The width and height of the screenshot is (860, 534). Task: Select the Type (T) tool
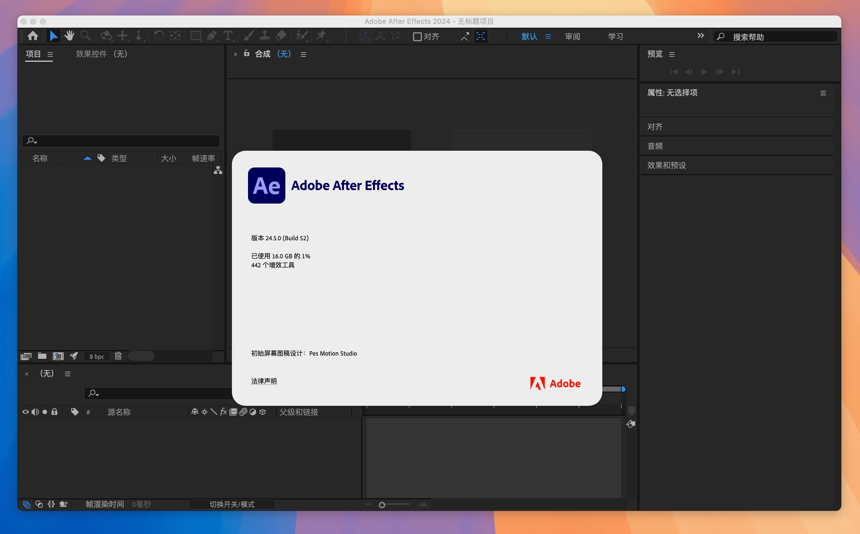pyautogui.click(x=228, y=36)
